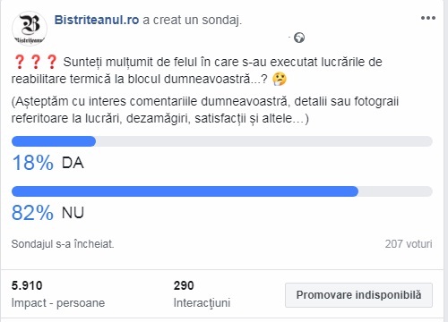Viewport: 448px width, 322px height.
Task: Open the three-dot post options menu
Action: [428, 18]
